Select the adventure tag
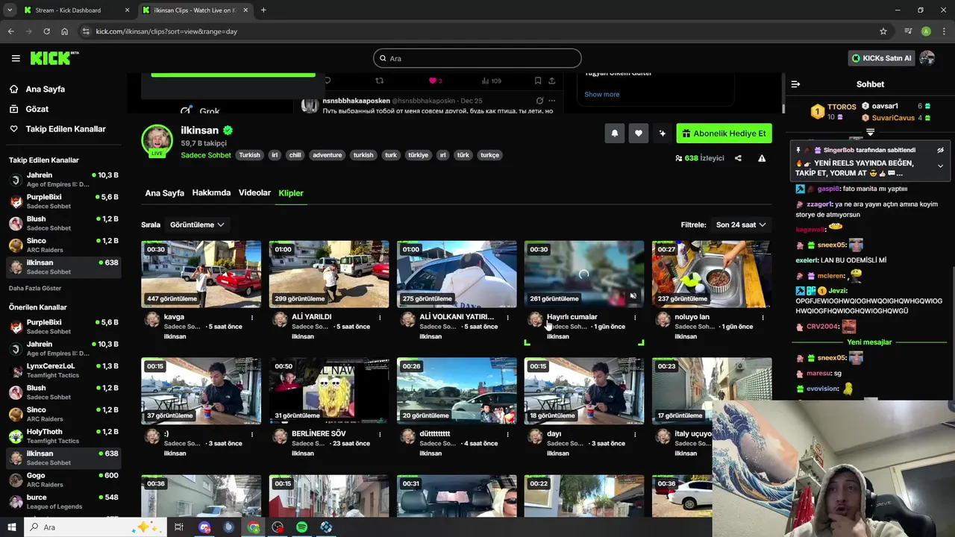The height and width of the screenshot is (537, 955). [x=327, y=155]
